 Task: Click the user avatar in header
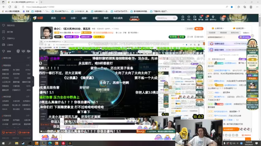(223, 18)
